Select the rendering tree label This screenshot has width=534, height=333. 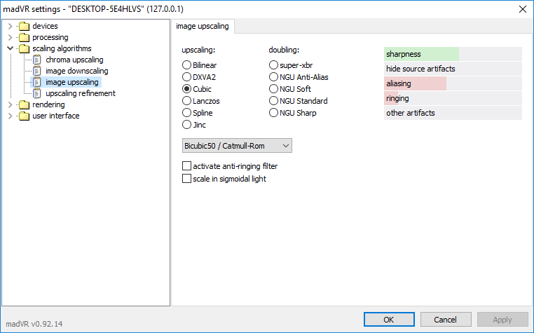(48, 104)
